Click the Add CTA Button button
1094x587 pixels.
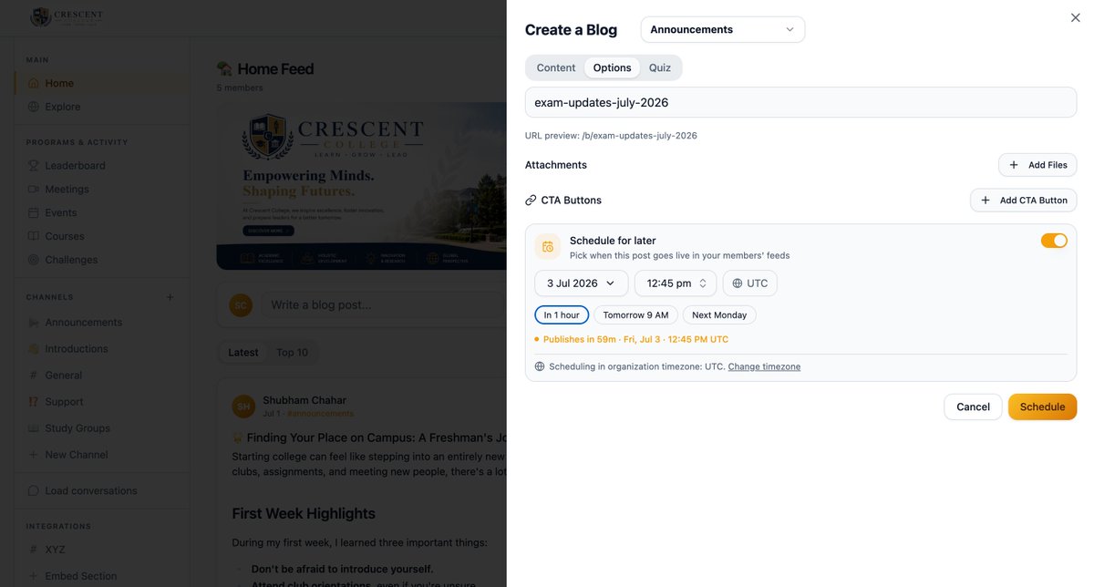click(1023, 201)
